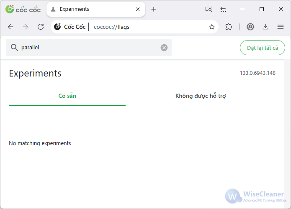
Task: Bookmark this page with star icon
Action: [212, 27]
